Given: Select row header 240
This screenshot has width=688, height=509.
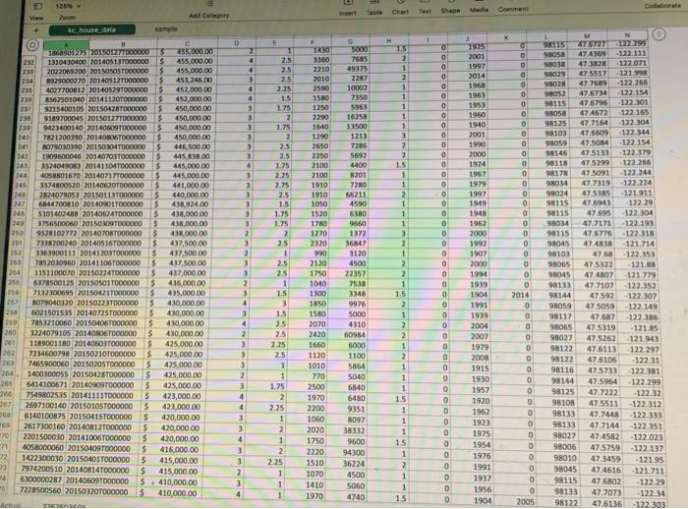Looking at the screenshot, I should pyautogui.click(x=24, y=138).
